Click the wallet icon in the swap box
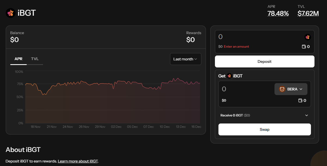This screenshot has height=166, width=327. click(x=300, y=100)
